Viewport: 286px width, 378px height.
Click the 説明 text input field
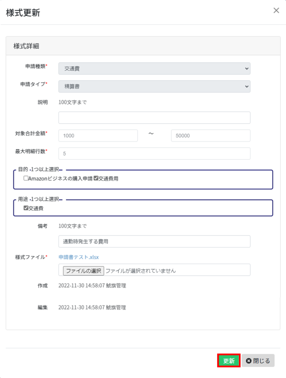(154, 118)
